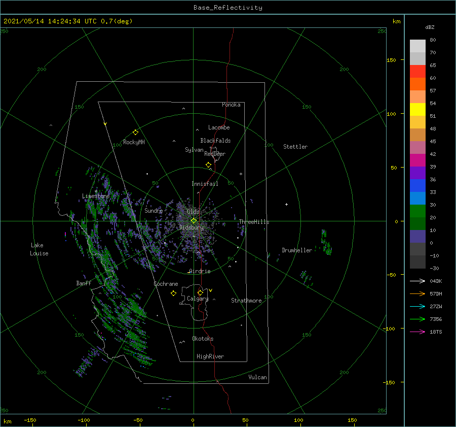Screen dimensions: 456x427
Task: Click the 7356 legend text
Action: [436, 319]
